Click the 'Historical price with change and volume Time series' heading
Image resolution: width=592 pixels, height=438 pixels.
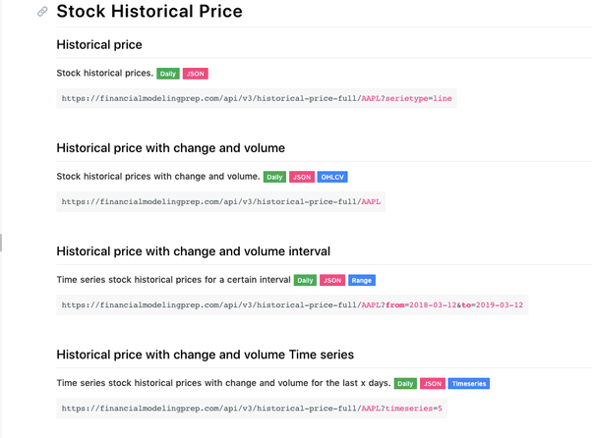pyautogui.click(x=206, y=354)
